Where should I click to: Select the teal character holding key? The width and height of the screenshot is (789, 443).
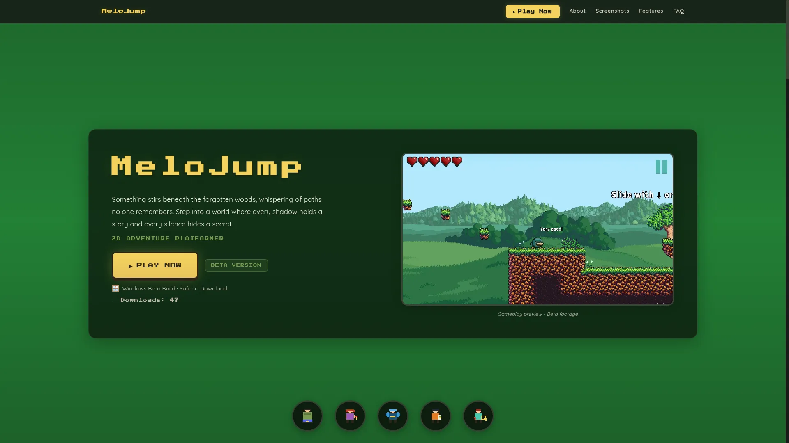tap(478, 416)
